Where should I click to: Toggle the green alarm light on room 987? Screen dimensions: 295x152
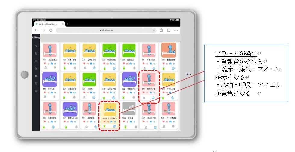click(64, 127)
